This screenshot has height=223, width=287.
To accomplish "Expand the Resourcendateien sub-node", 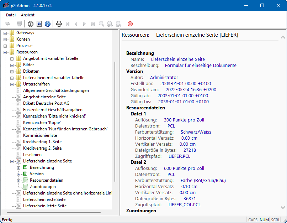I will (x=19, y=180).
